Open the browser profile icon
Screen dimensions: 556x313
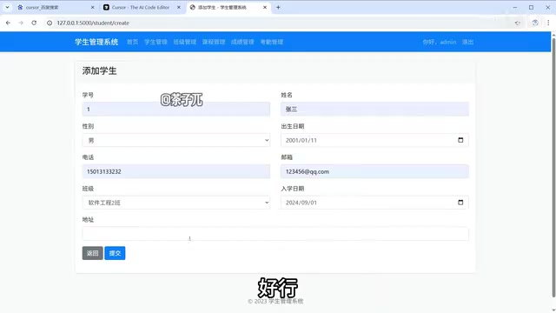[x=535, y=23]
